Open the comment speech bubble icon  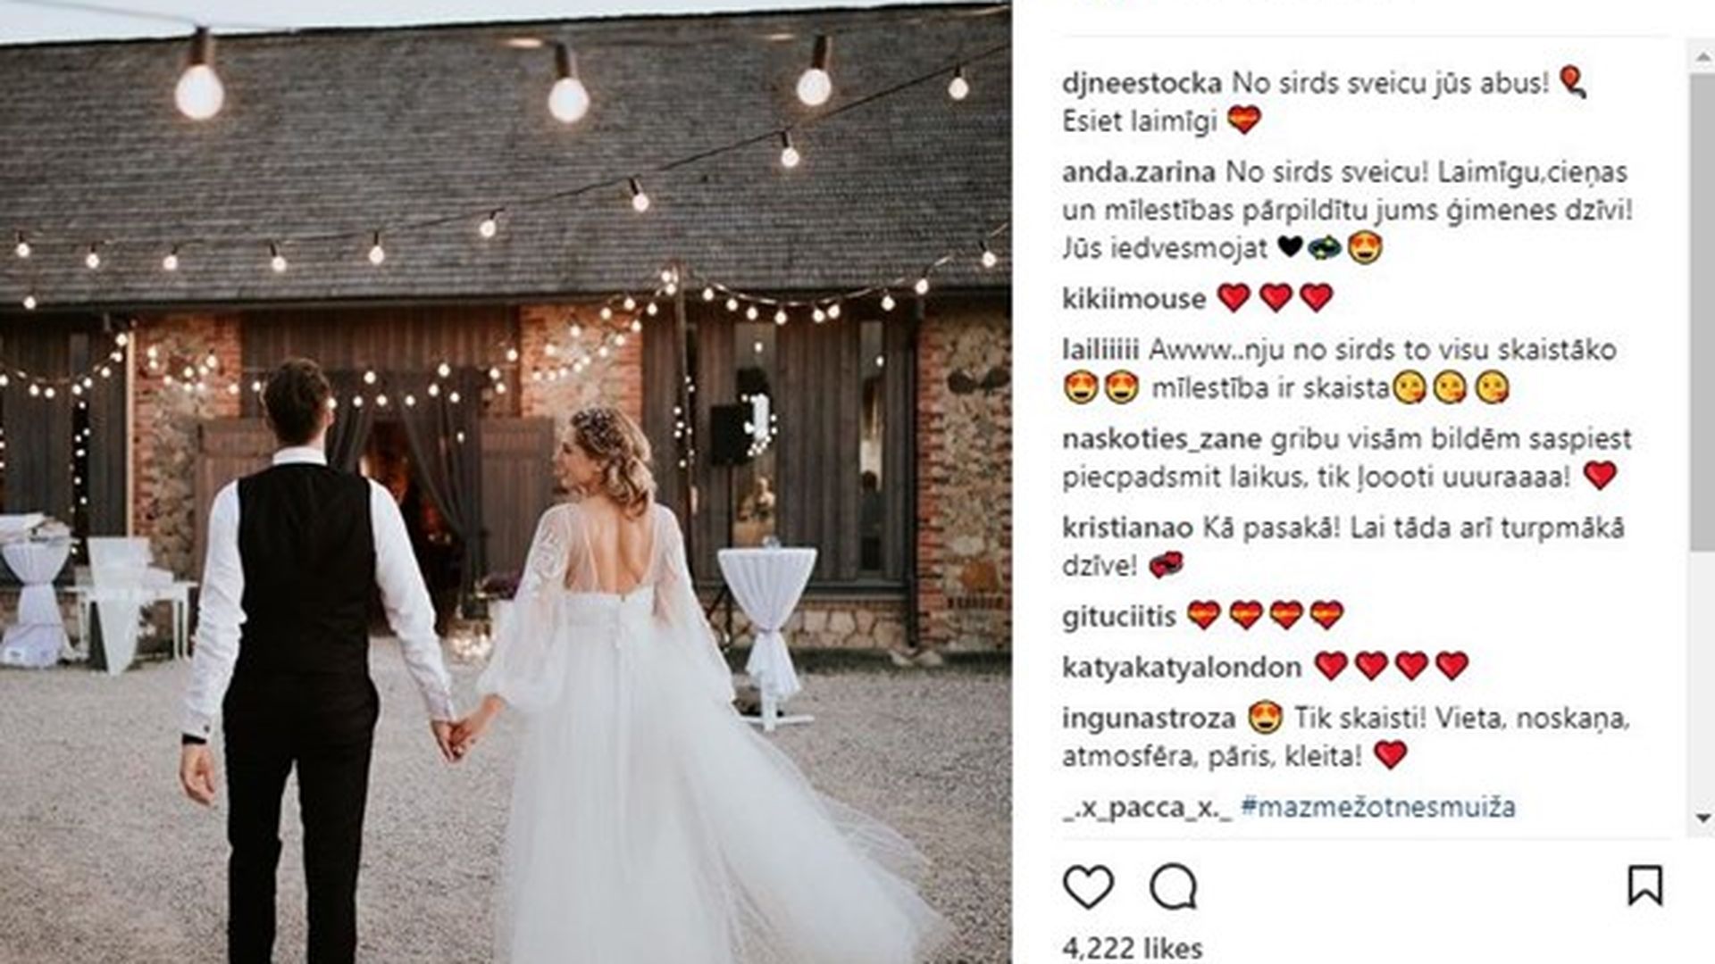[x=1173, y=887]
